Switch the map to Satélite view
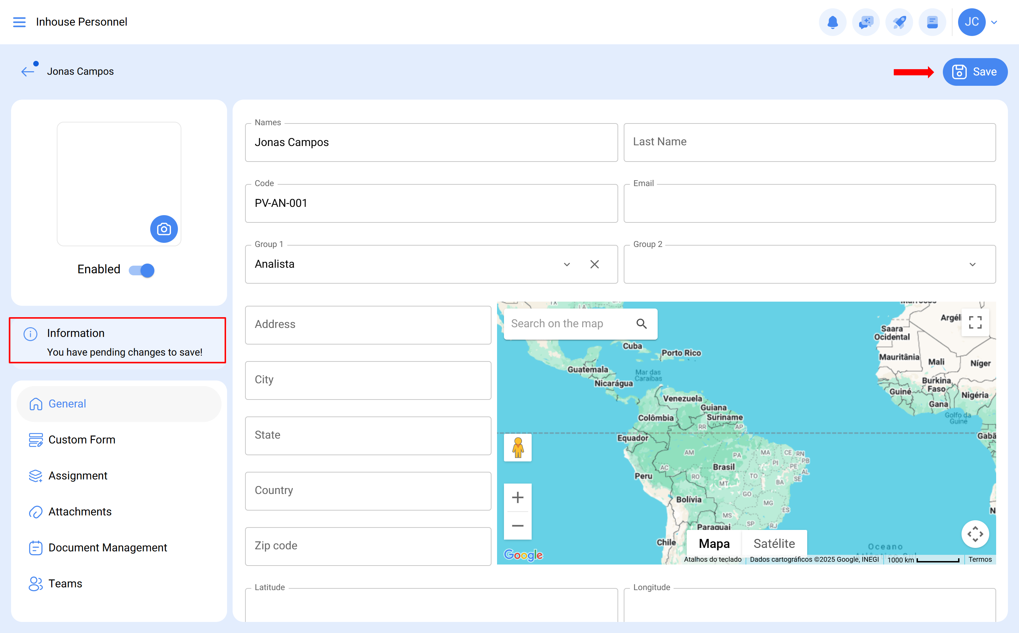The image size is (1019, 633). [774, 543]
